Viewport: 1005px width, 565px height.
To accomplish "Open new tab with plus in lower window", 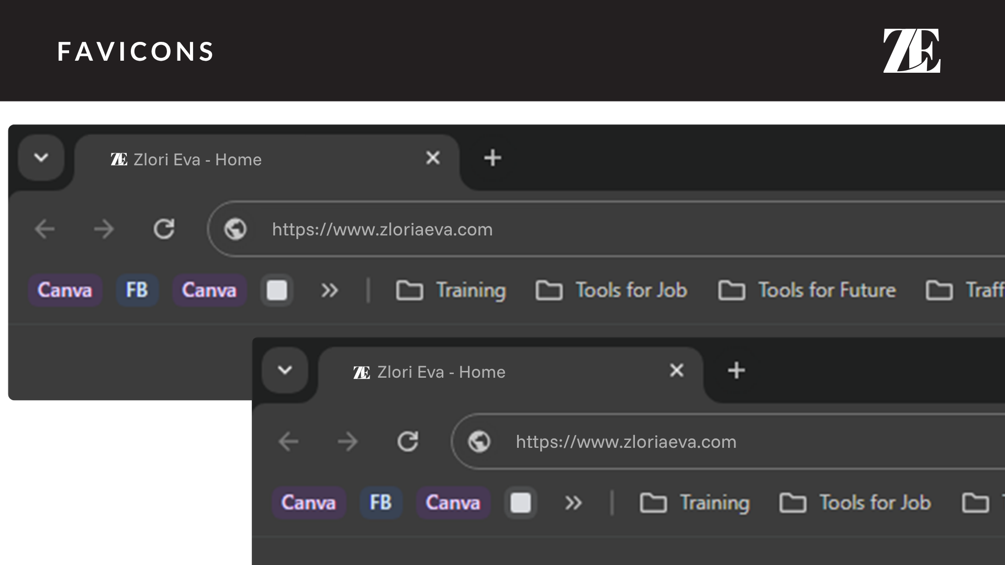I will point(736,370).
